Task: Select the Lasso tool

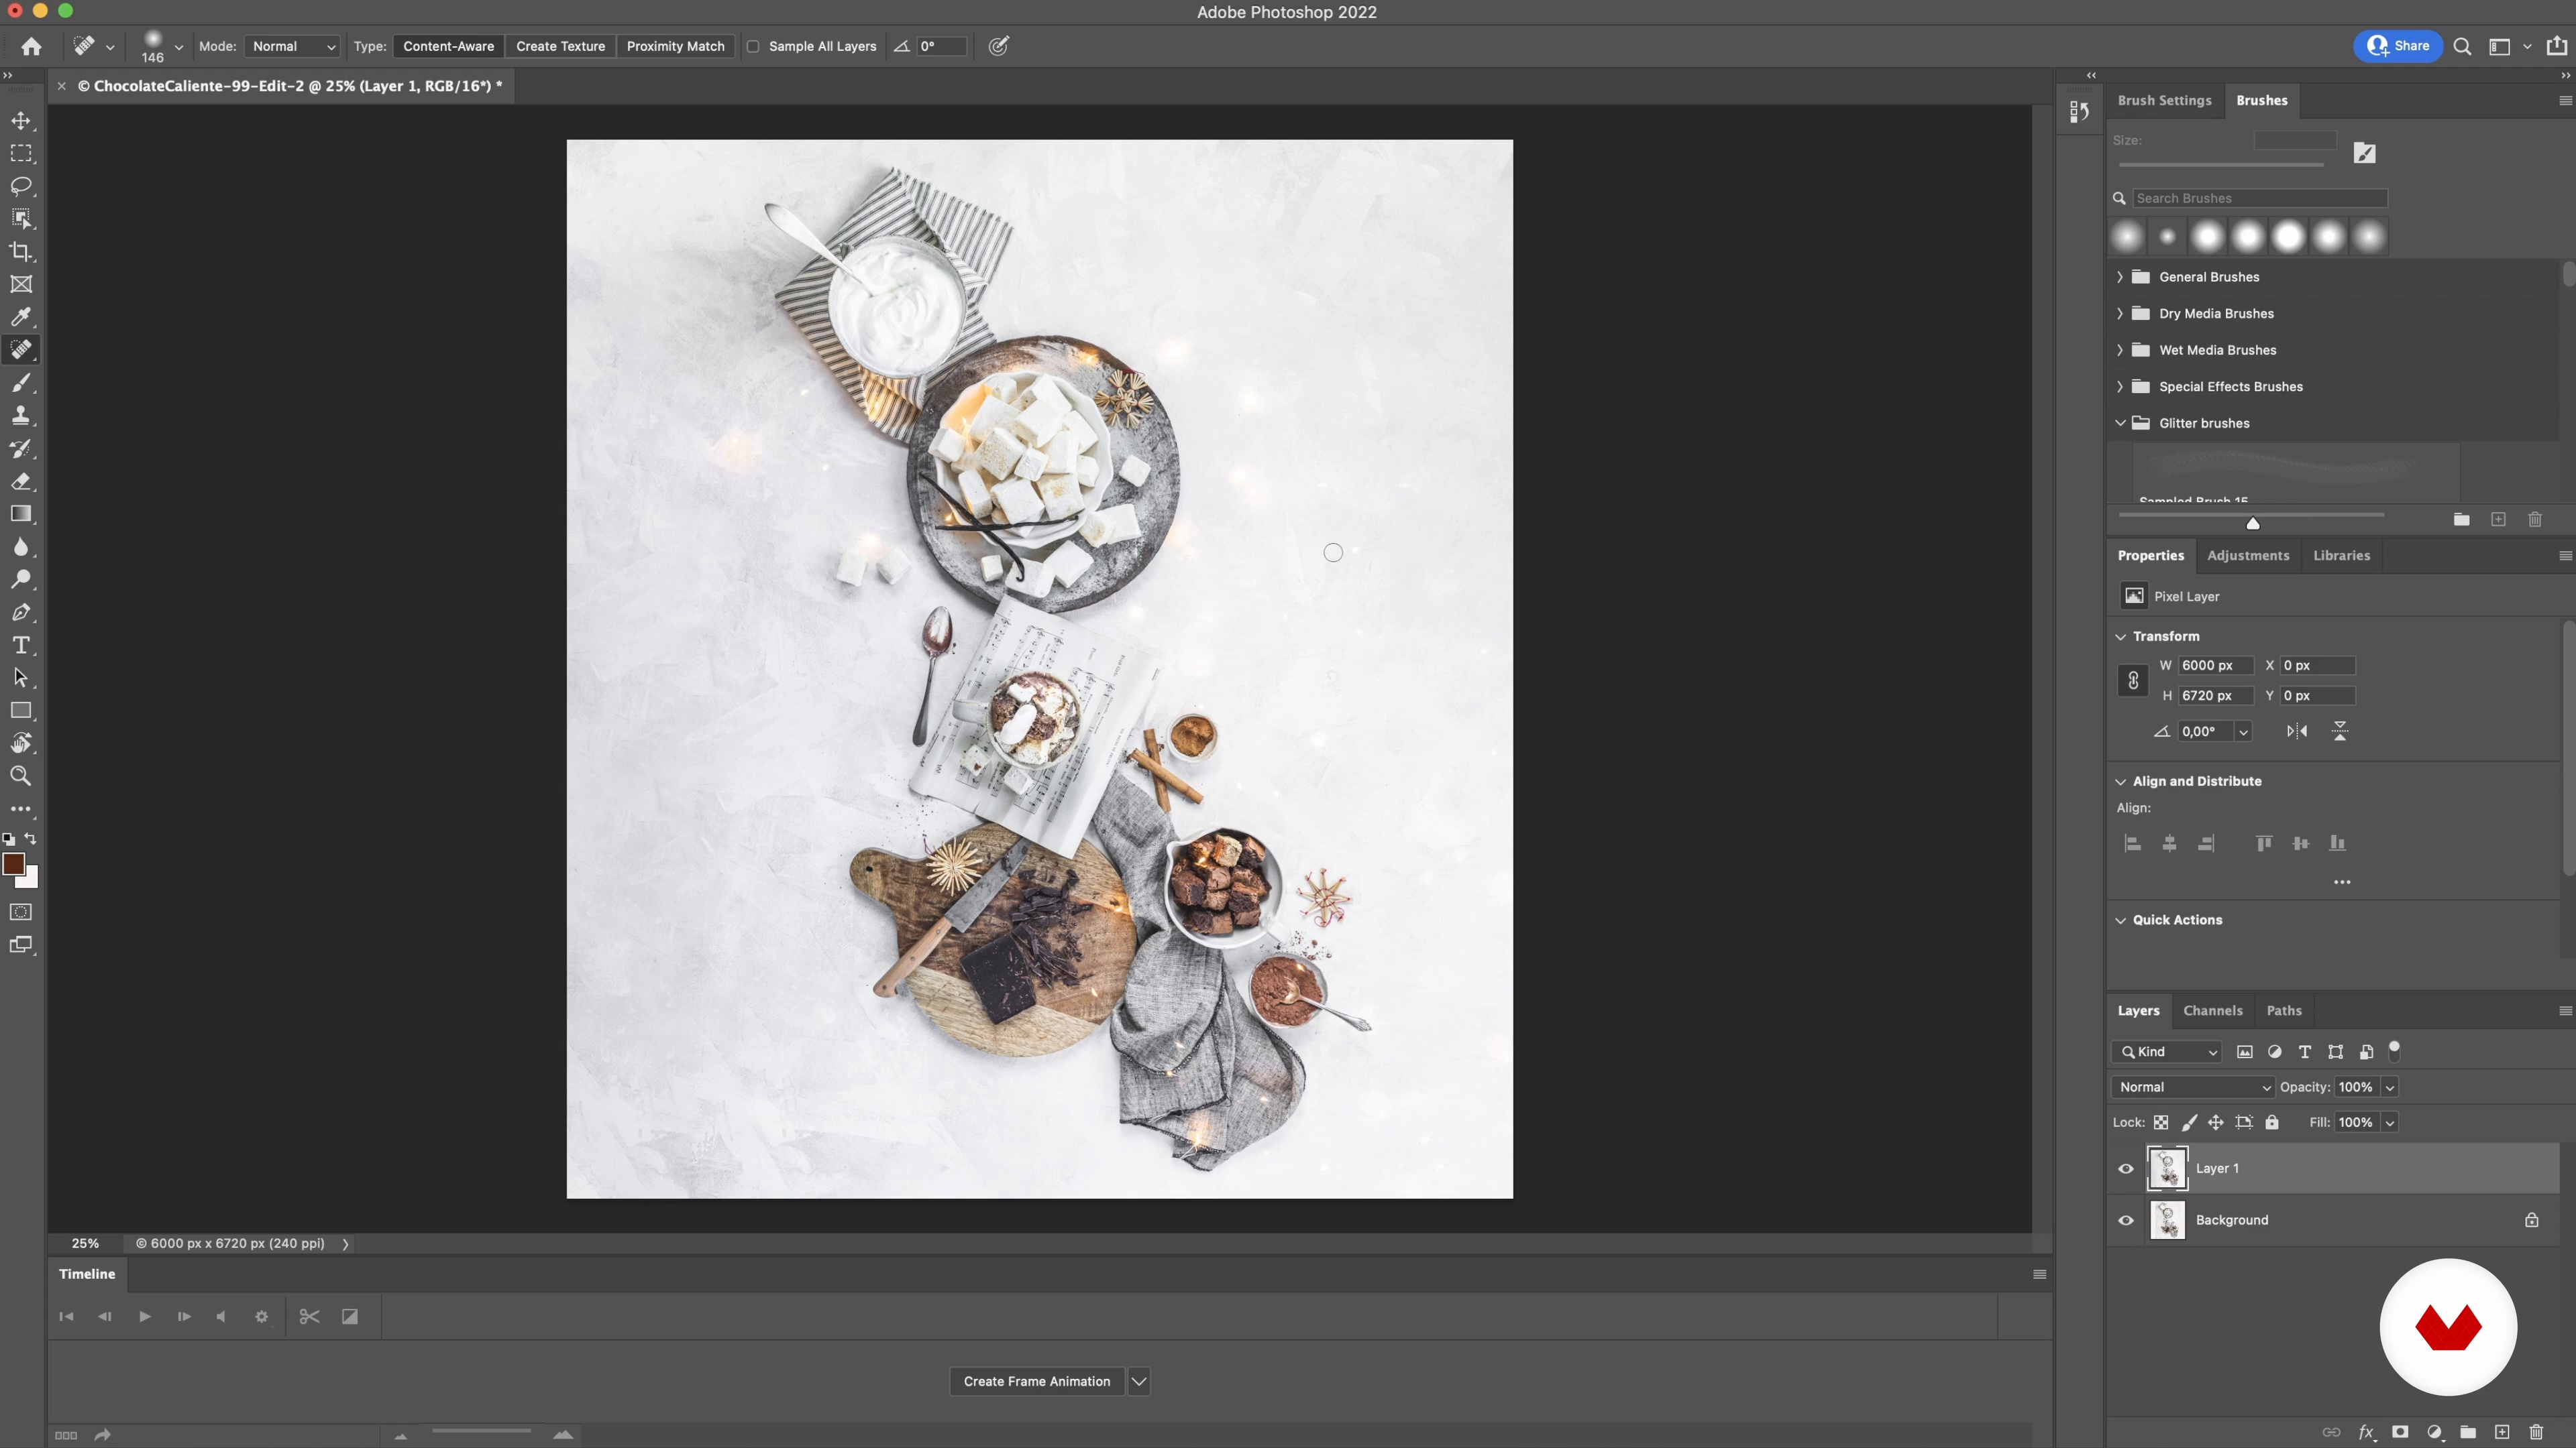Action: [x=21, y=187]
